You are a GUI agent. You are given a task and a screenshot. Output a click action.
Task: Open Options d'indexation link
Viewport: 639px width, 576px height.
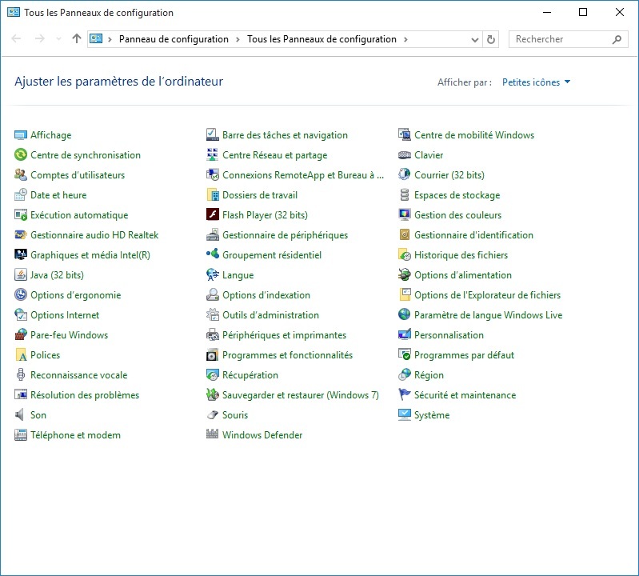pos(266,294)
